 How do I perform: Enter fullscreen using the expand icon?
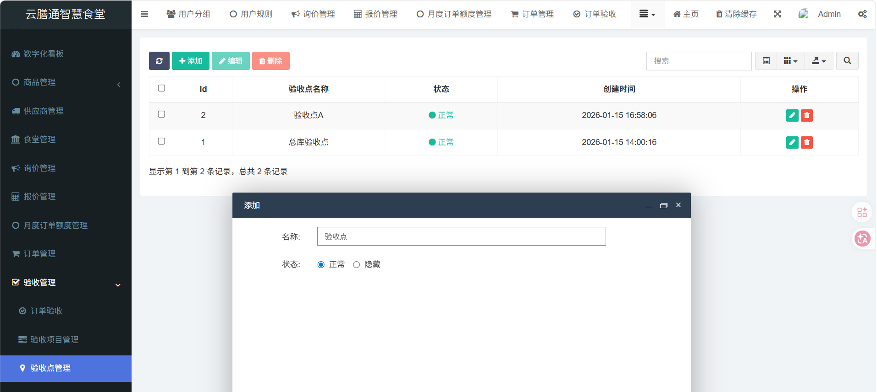pos(777,14)
